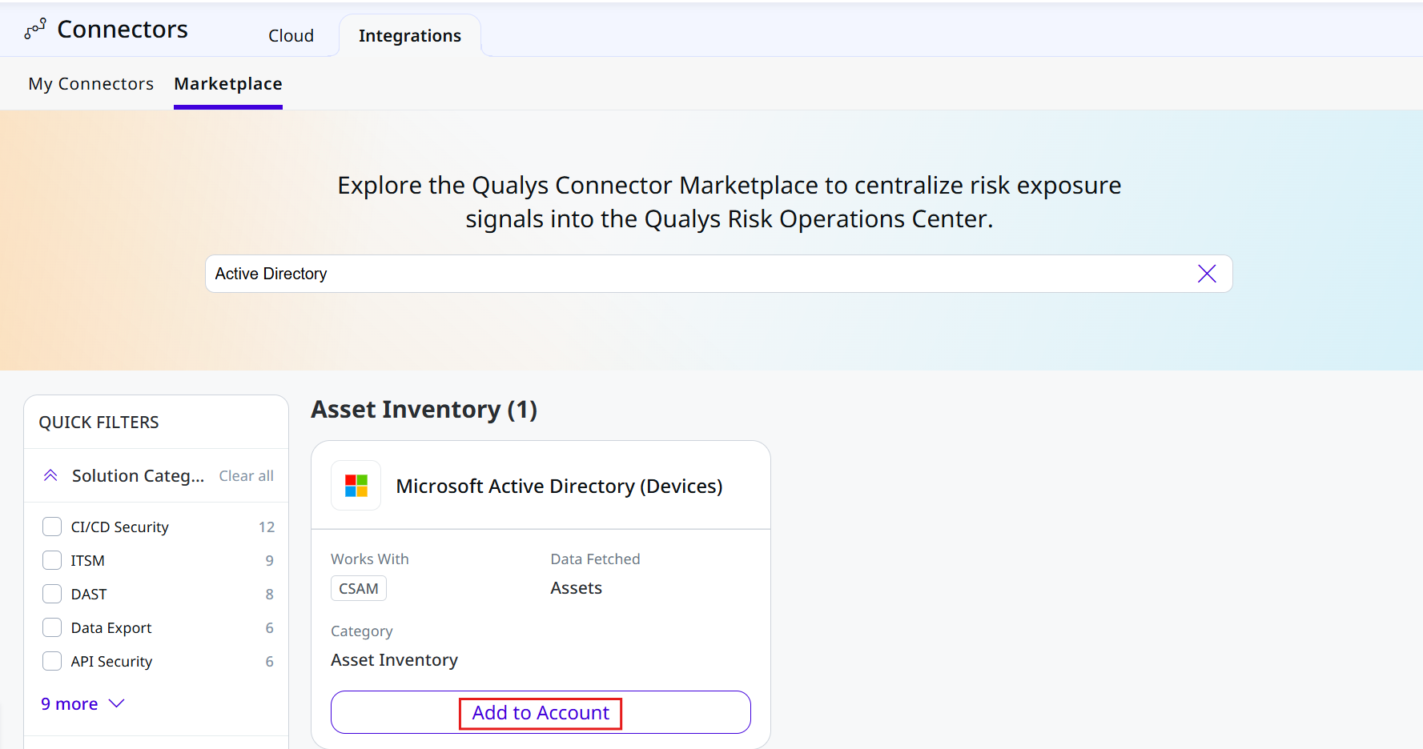Click the Asset Inventory category value
The image size is (1423, 749).
click(395, 660)
